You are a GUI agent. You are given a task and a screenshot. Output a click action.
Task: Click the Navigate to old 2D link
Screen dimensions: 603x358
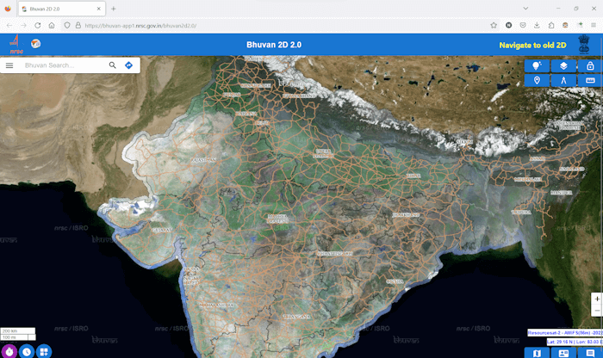coord(532,46)
